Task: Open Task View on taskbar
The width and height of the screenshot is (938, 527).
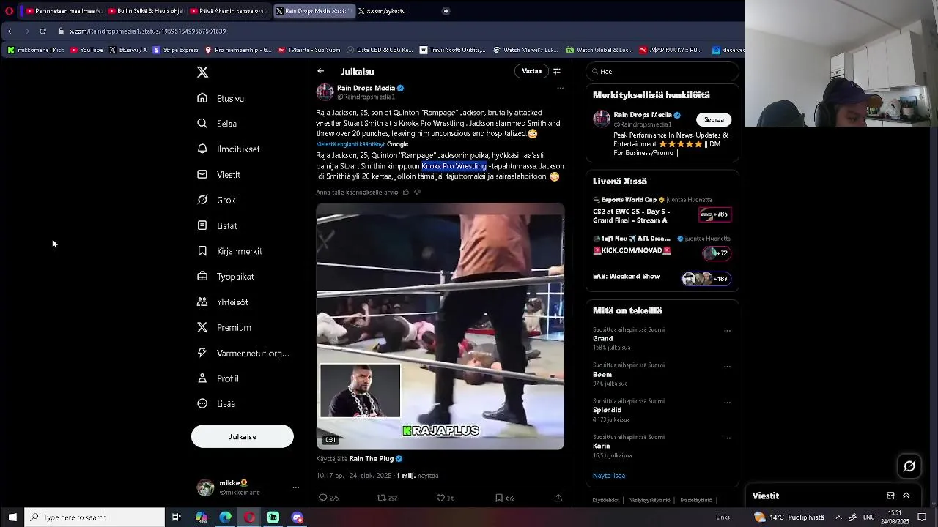Action: point(177,517)
